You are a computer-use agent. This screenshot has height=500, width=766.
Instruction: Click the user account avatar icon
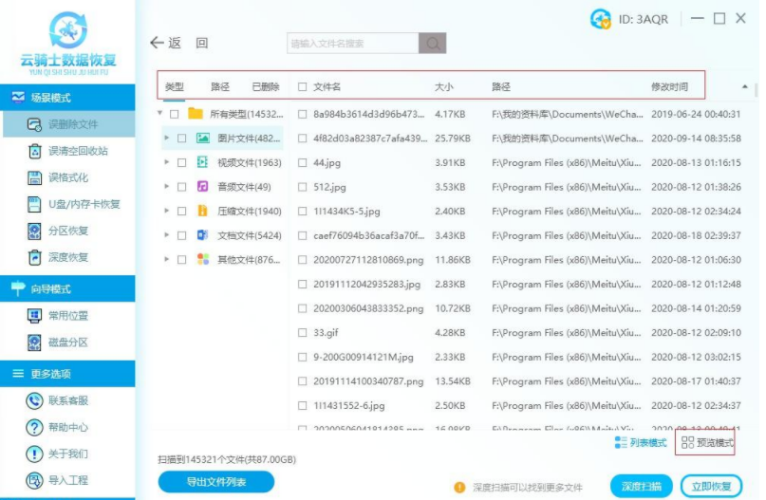pyautogui.click(x=601, y=20)
